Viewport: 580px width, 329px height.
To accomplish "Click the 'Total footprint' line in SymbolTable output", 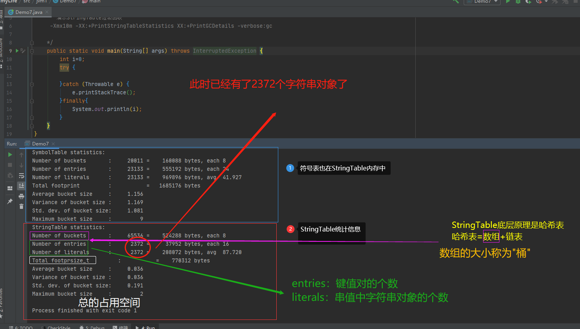I will [116, 186].
